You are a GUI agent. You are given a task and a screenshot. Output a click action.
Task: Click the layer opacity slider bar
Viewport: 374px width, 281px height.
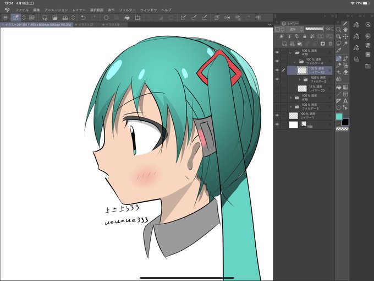[315, 29]
